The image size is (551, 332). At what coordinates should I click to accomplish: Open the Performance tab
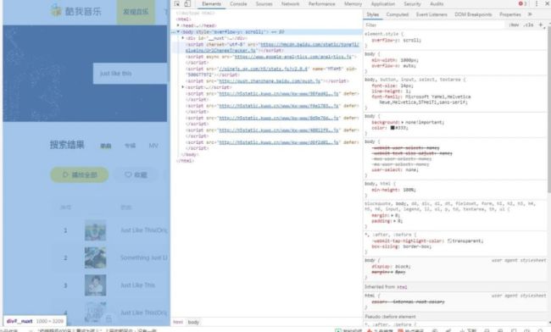point(322,4)
